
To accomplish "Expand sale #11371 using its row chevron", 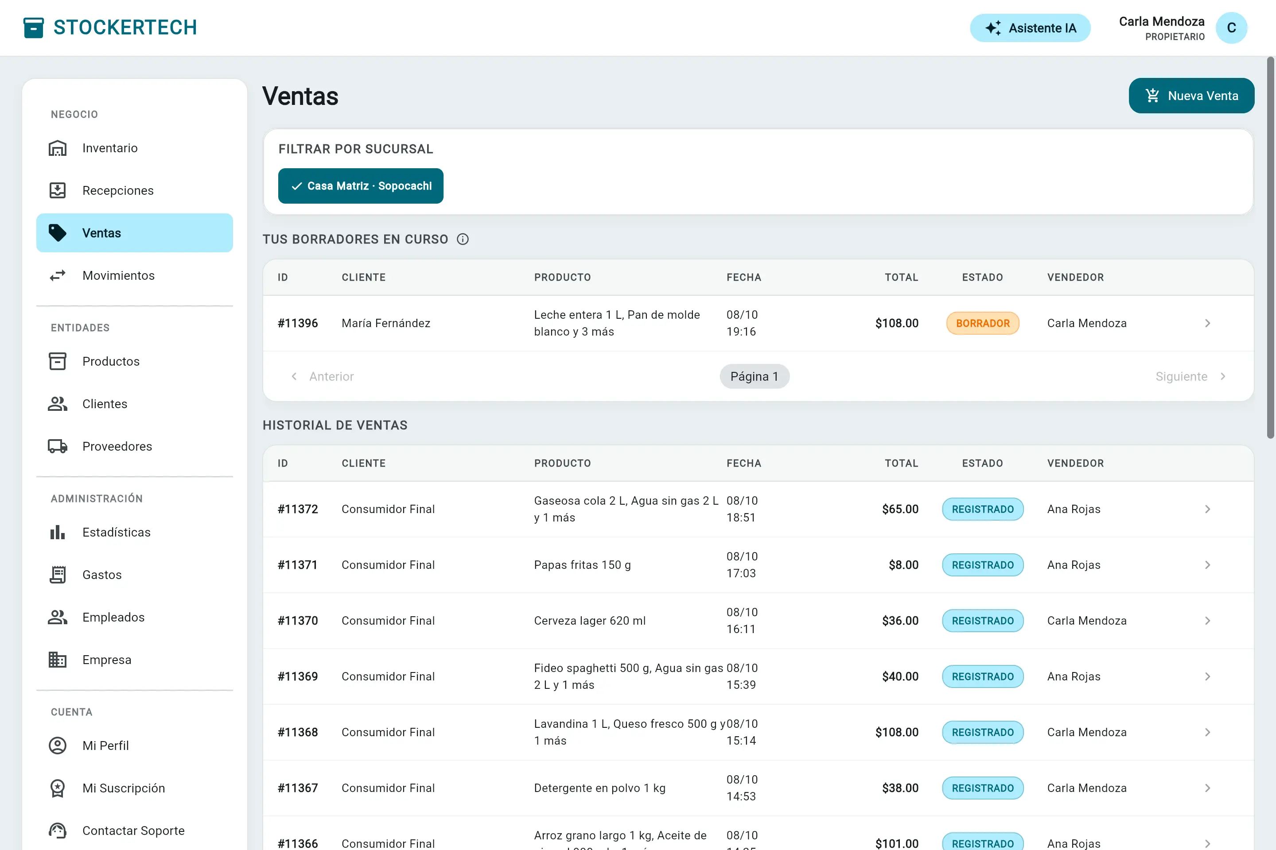I will click(1207, 565).
